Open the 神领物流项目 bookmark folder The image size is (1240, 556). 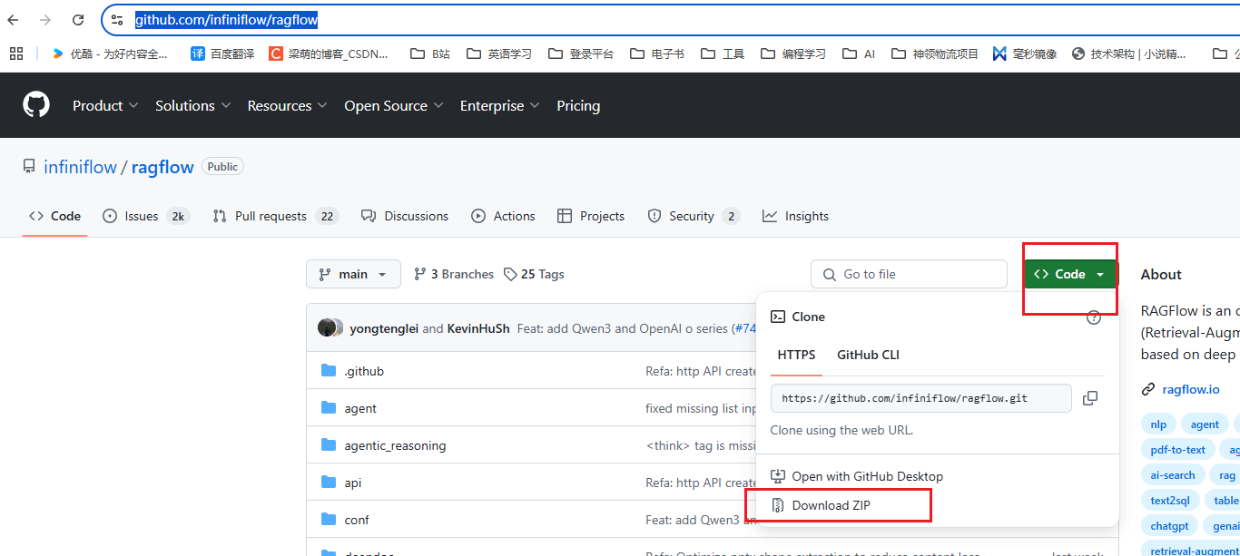pos(935,54)
